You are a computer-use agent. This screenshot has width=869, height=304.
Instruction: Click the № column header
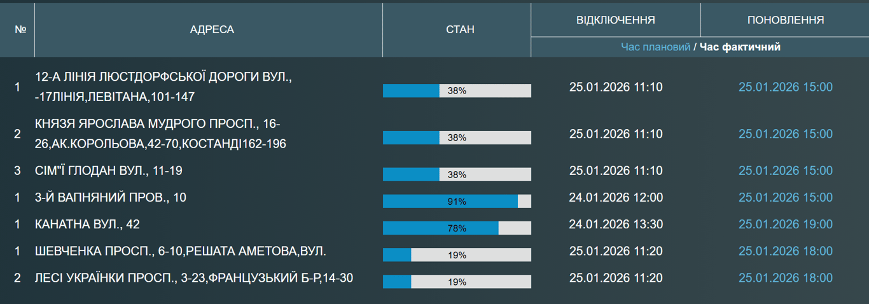(x=20, y=29)
